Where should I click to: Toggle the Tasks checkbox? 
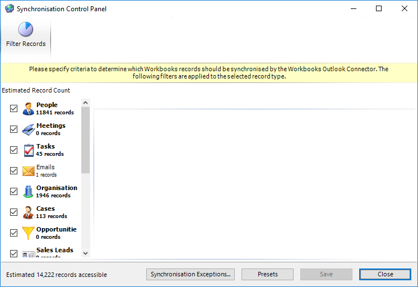click(x=14, y=150)
